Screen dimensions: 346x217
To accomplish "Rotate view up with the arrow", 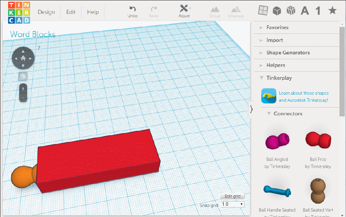I will click(23, 51).
